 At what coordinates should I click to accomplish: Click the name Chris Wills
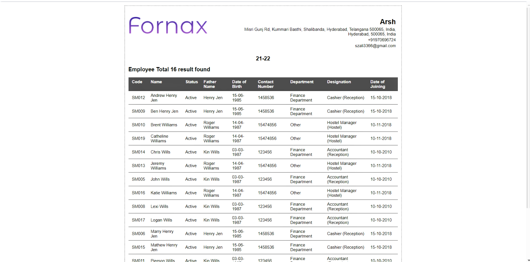160,152
